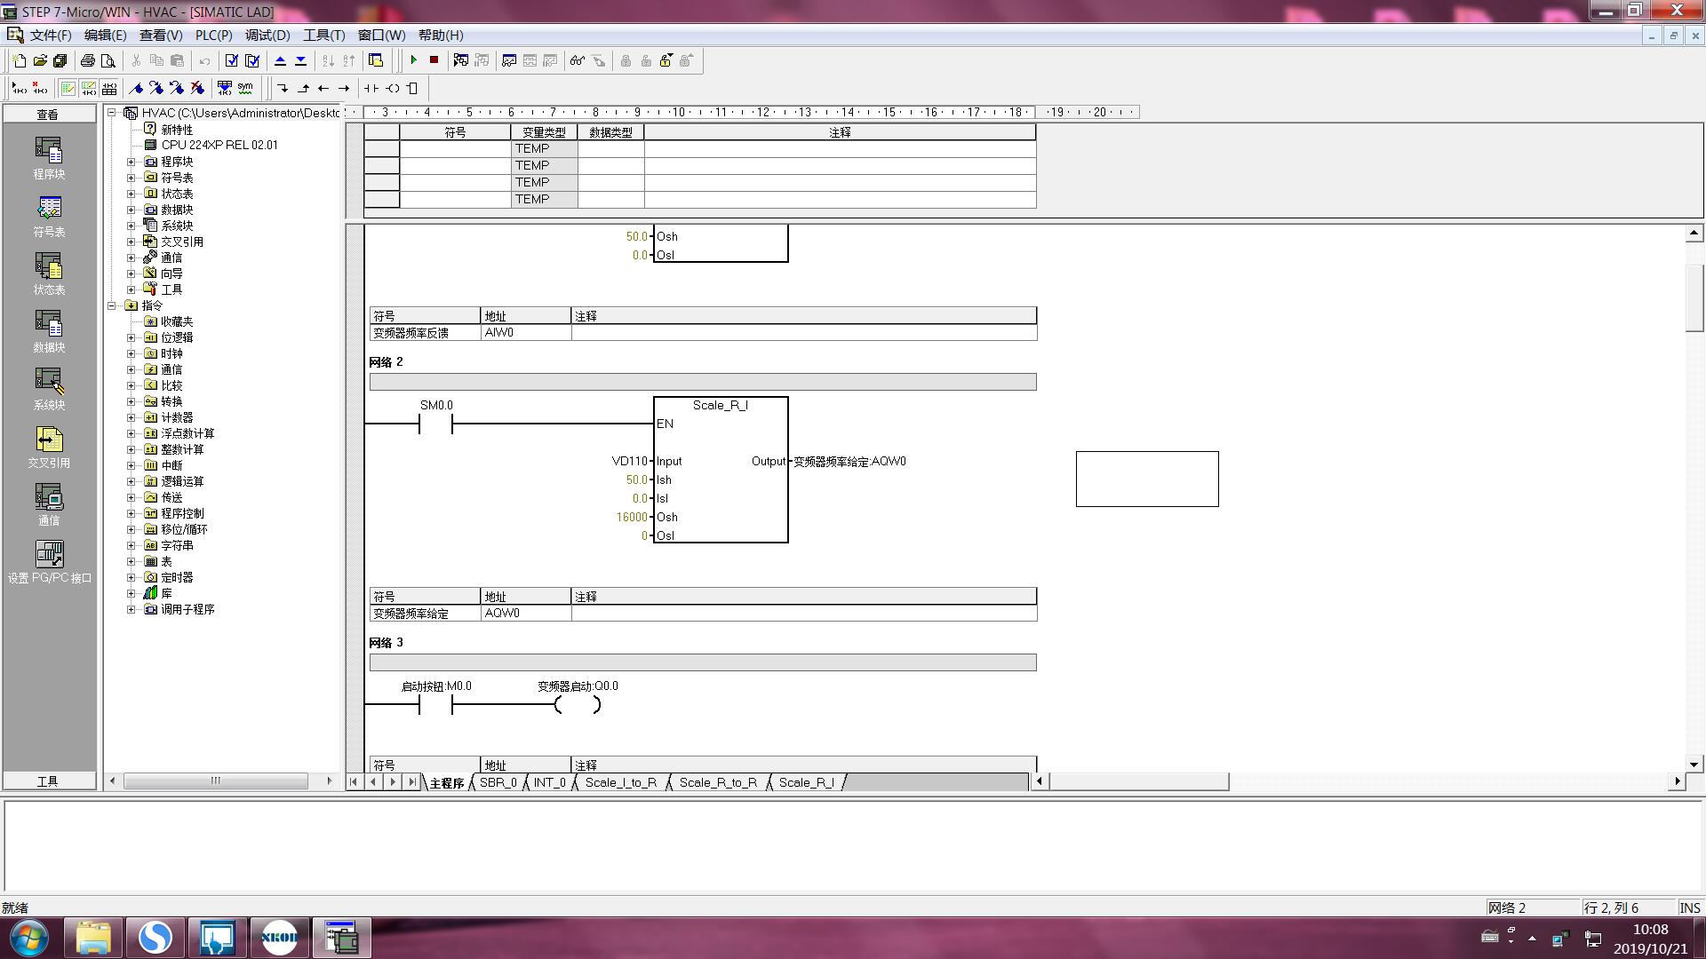Click the Download (blue down arrow) icon
1706x959 pixels.
click(x=300, y=60)
